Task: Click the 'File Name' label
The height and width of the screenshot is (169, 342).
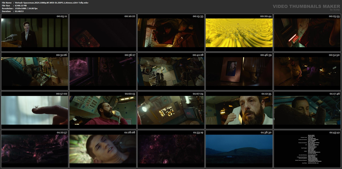Action: point(7,3)
